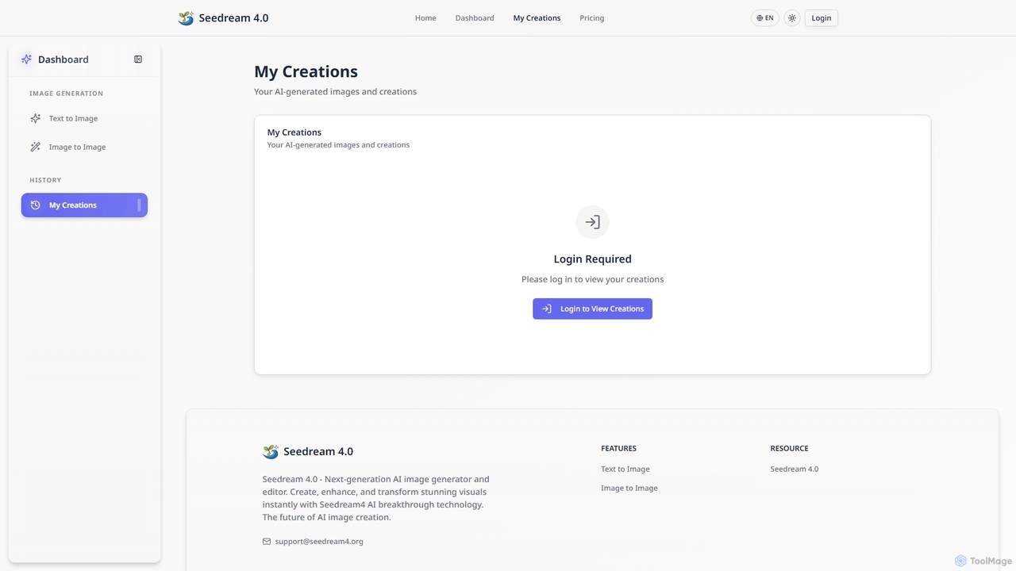Open Image to Image in sidebar
The width and height of the screenshot is (1016, 571).
[84, 147]
